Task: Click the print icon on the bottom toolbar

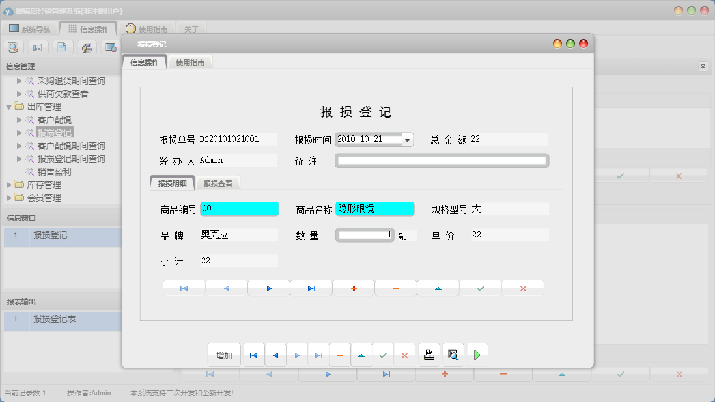Action: pos(429,355)
